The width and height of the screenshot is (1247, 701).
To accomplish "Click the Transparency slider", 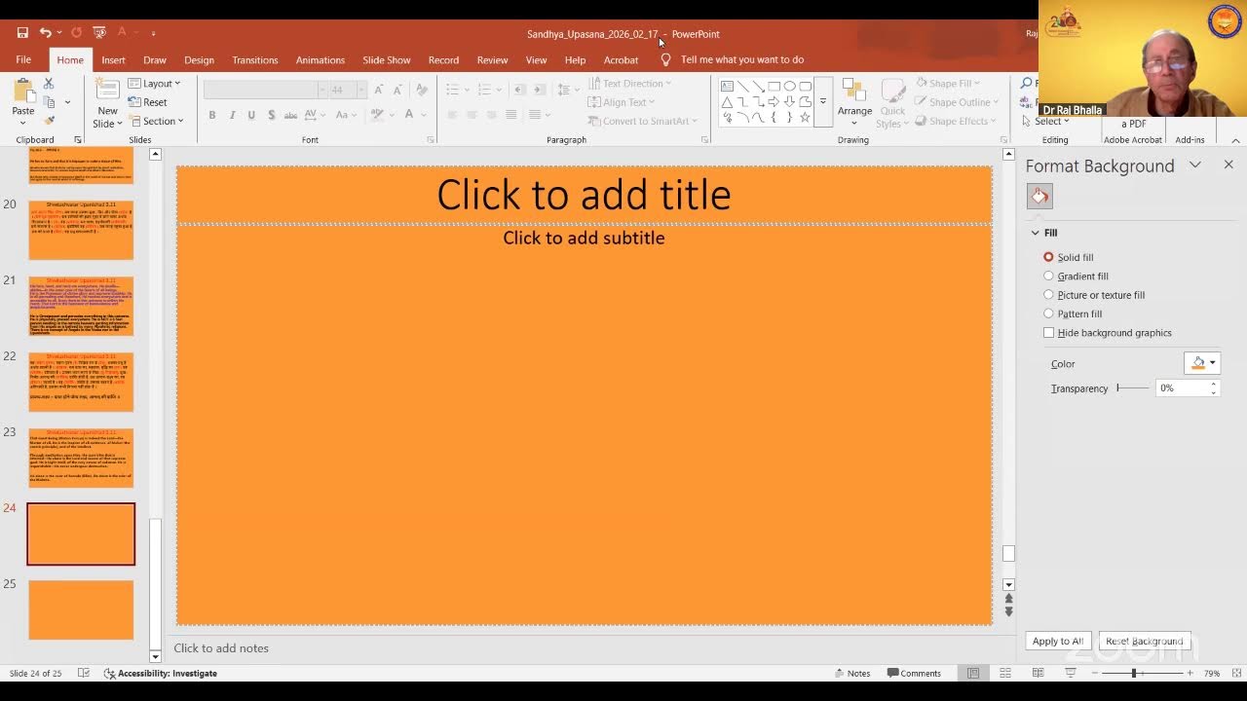I will tap(1132, 387).
